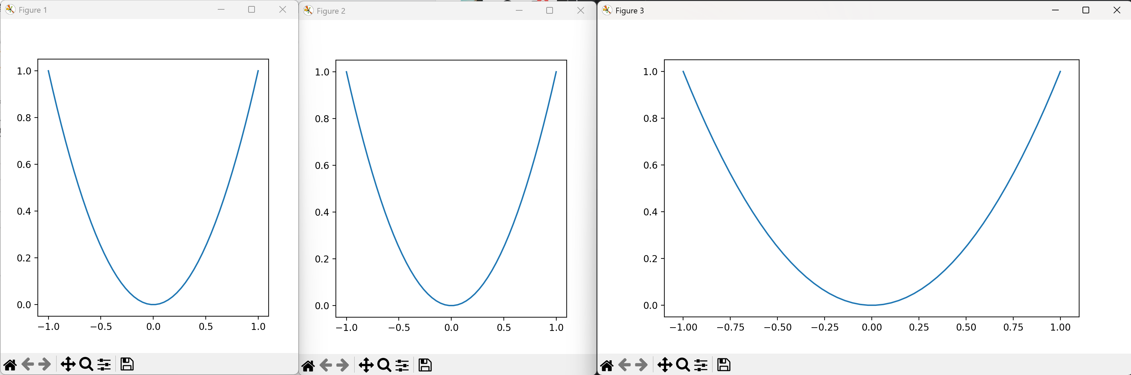This screenshot has height=375, width=1131.
Task: Click the 0.6 y-axis tick label in Figure 1
Action: coord(24,165)
